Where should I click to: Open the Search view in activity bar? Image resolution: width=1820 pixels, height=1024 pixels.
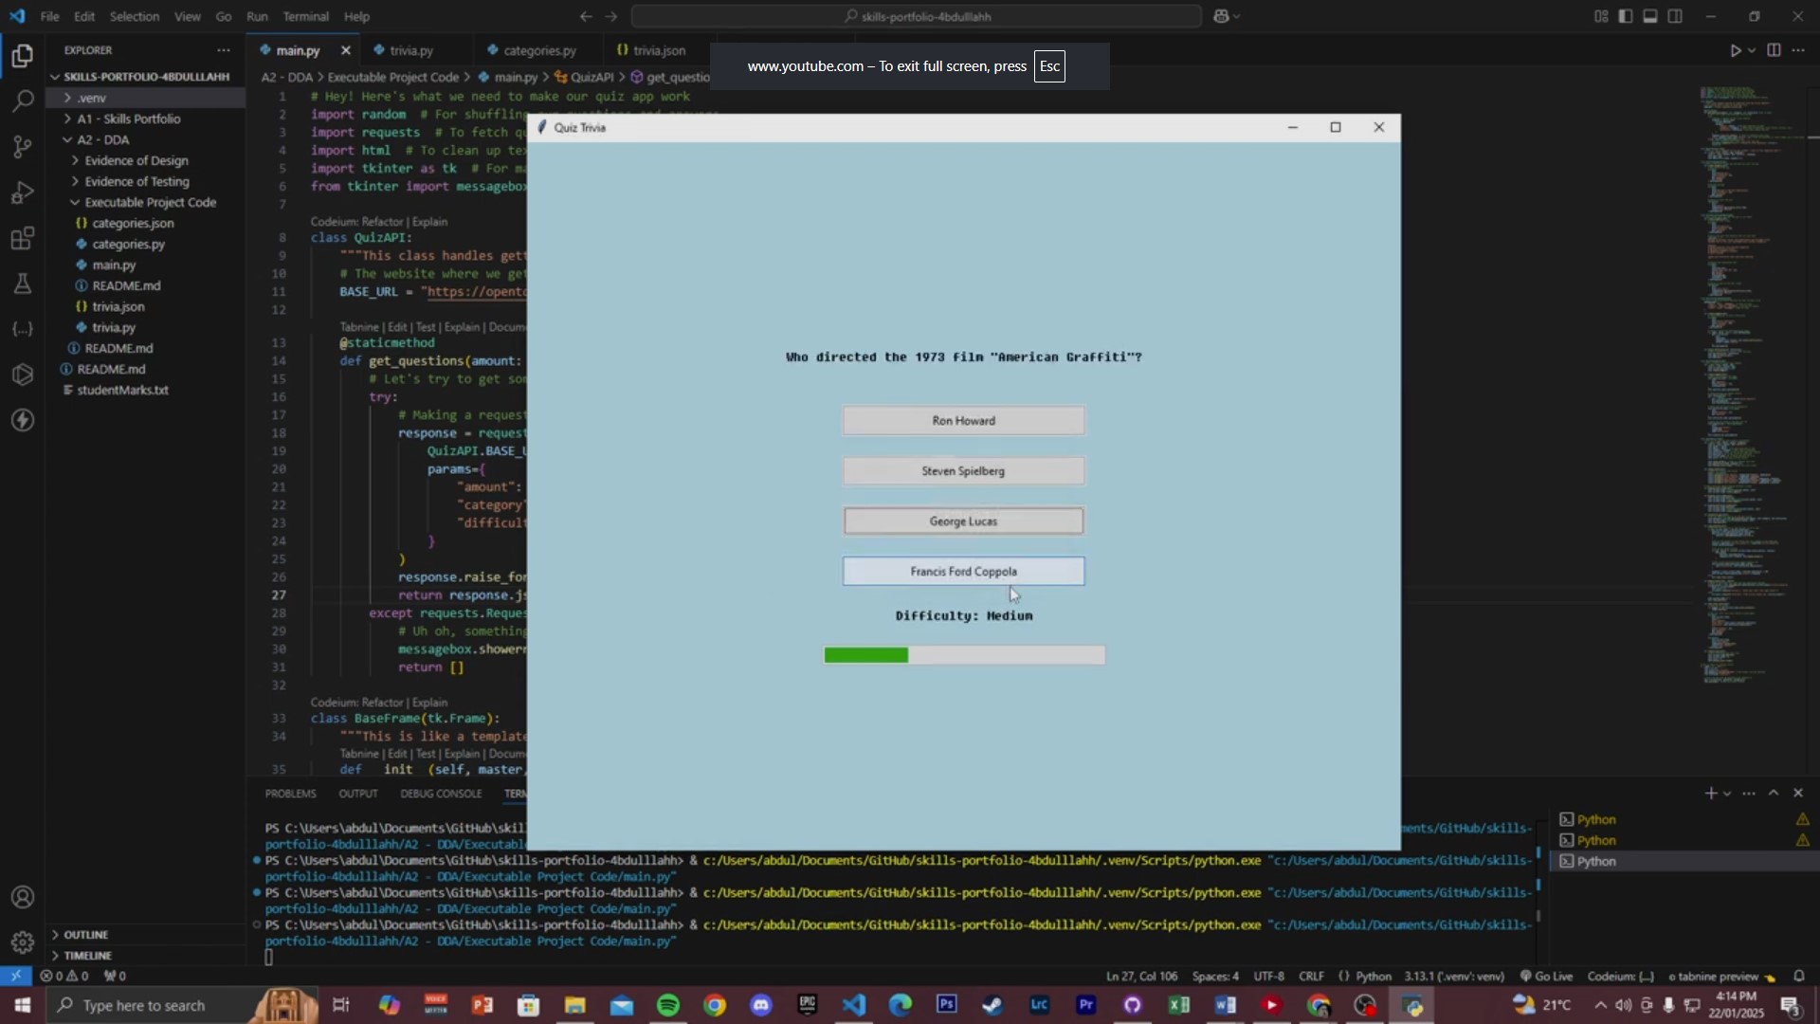(x=23, y=101)
